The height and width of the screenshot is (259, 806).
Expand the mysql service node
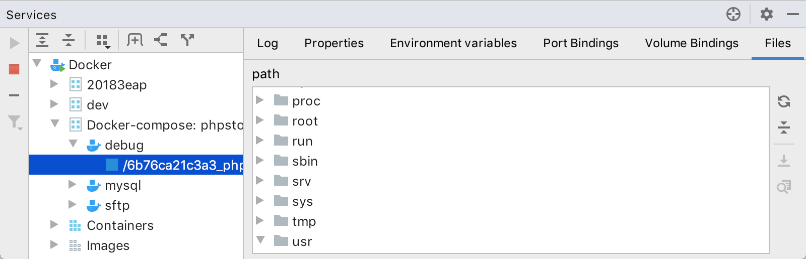pos(73,185)
